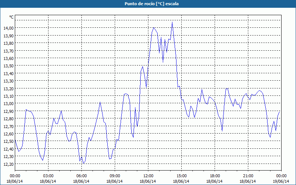Click the °C unit label above the axis
Viewport: 296px width, 185px height.
pos(11,17)
